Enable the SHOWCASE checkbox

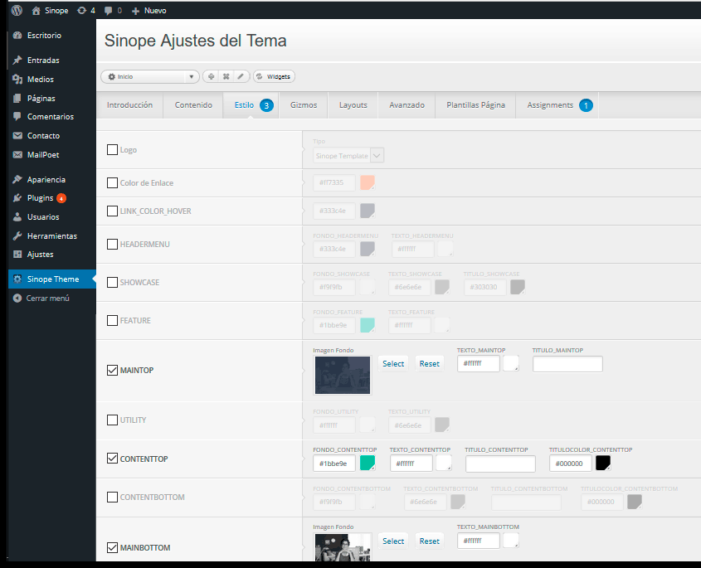coord(112,283)
